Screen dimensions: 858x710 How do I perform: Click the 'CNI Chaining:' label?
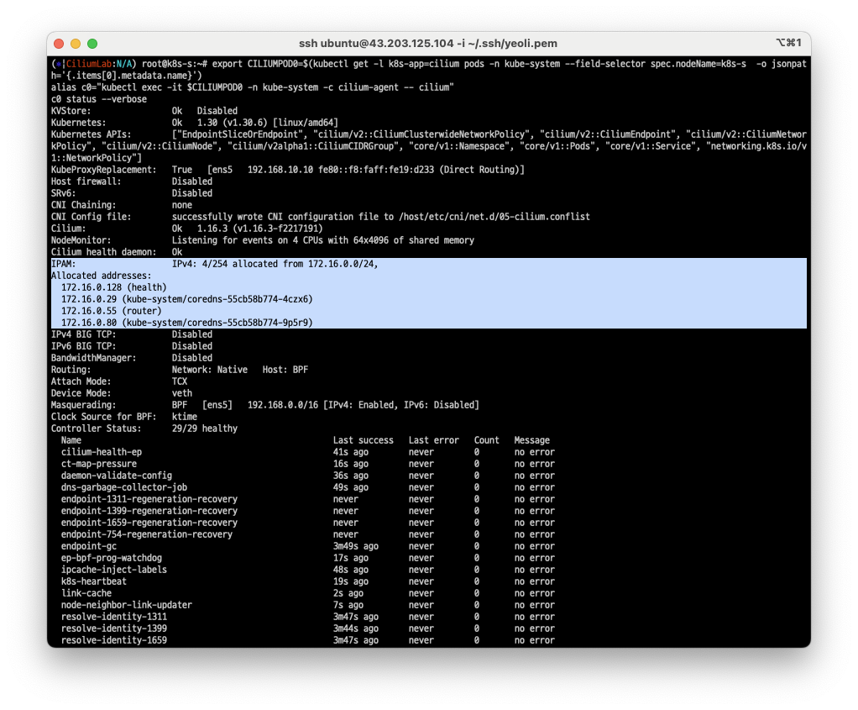coord(84,205)
